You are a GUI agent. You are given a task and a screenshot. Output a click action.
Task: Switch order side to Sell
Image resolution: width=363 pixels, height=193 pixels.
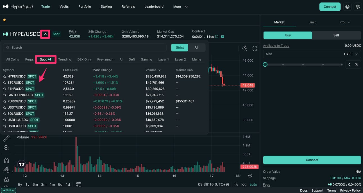click(336, 35)
